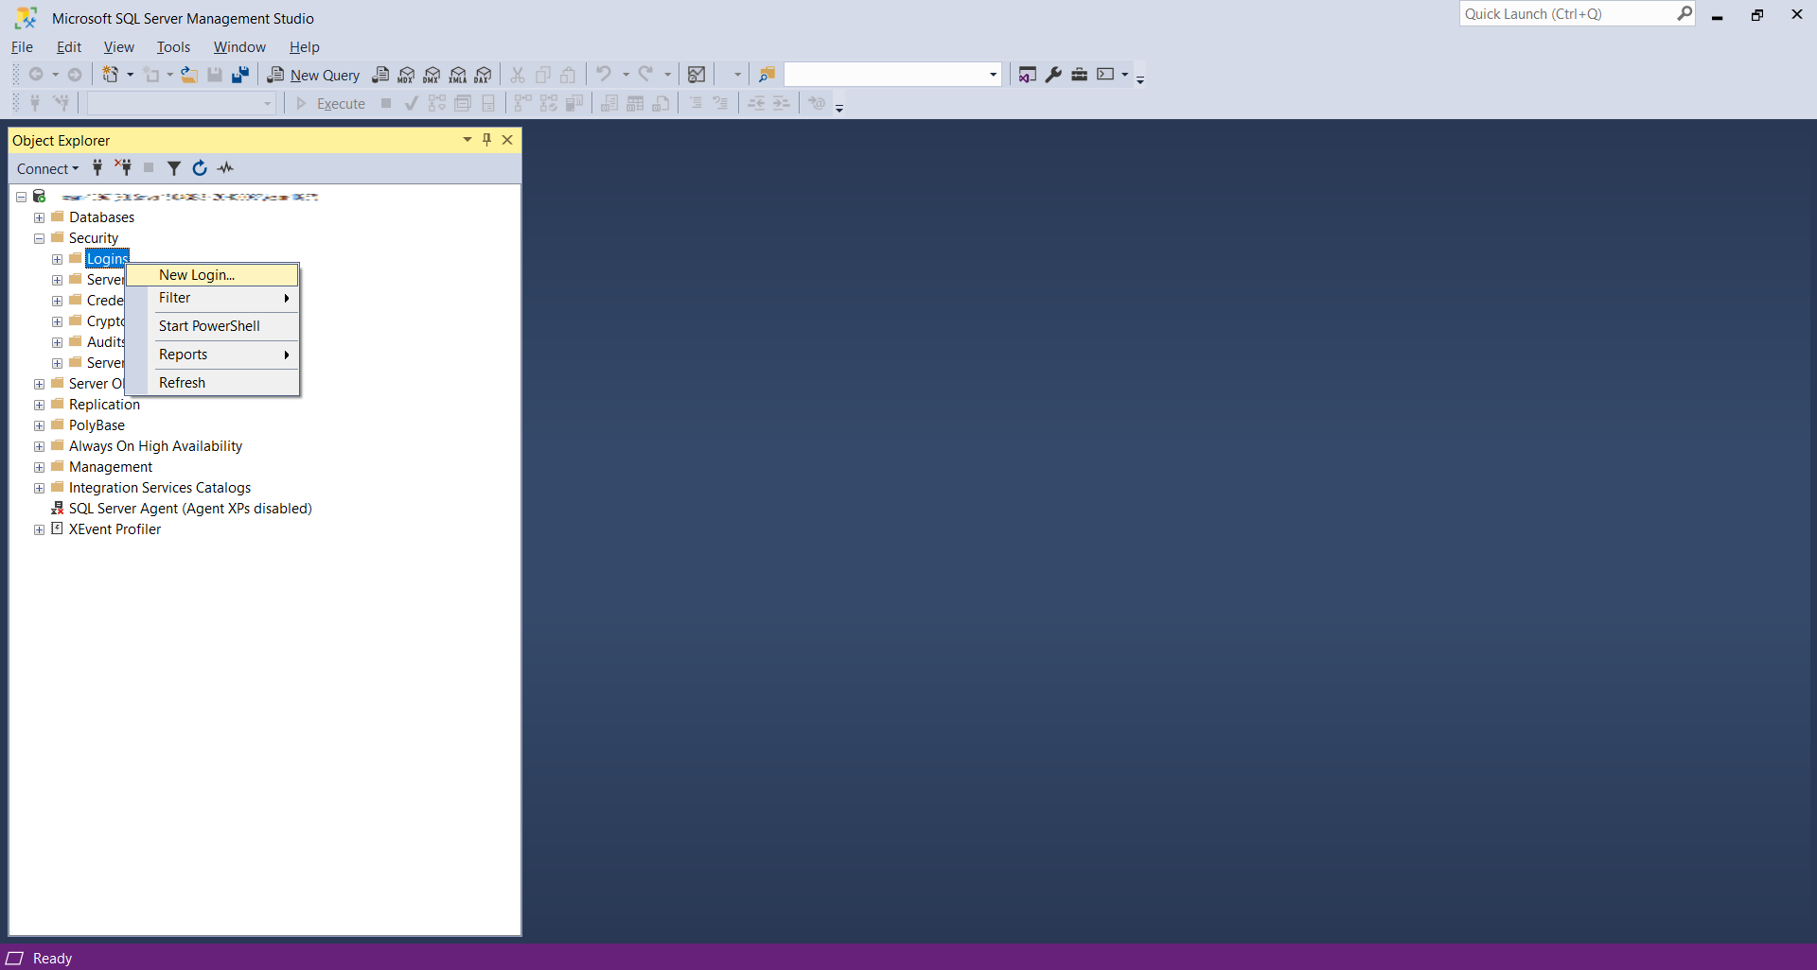Open the File menu
1817x970 pixels.
coord(22,47)
